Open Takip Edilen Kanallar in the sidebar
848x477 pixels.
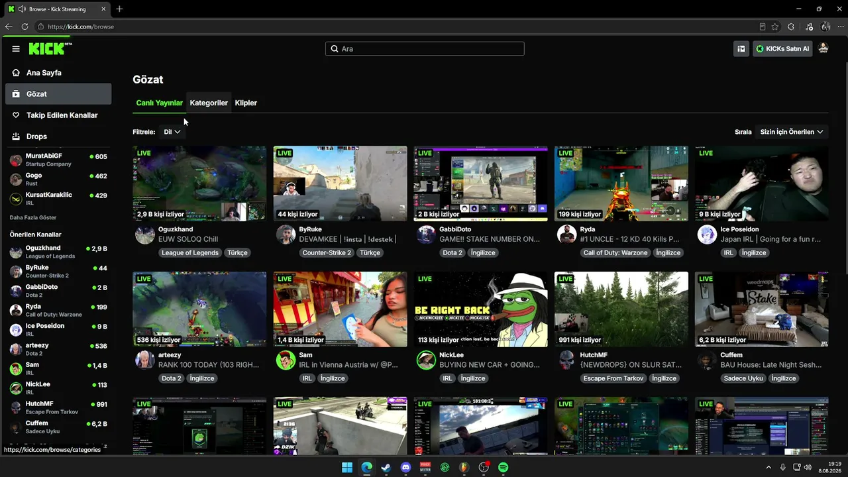[58, 115]
